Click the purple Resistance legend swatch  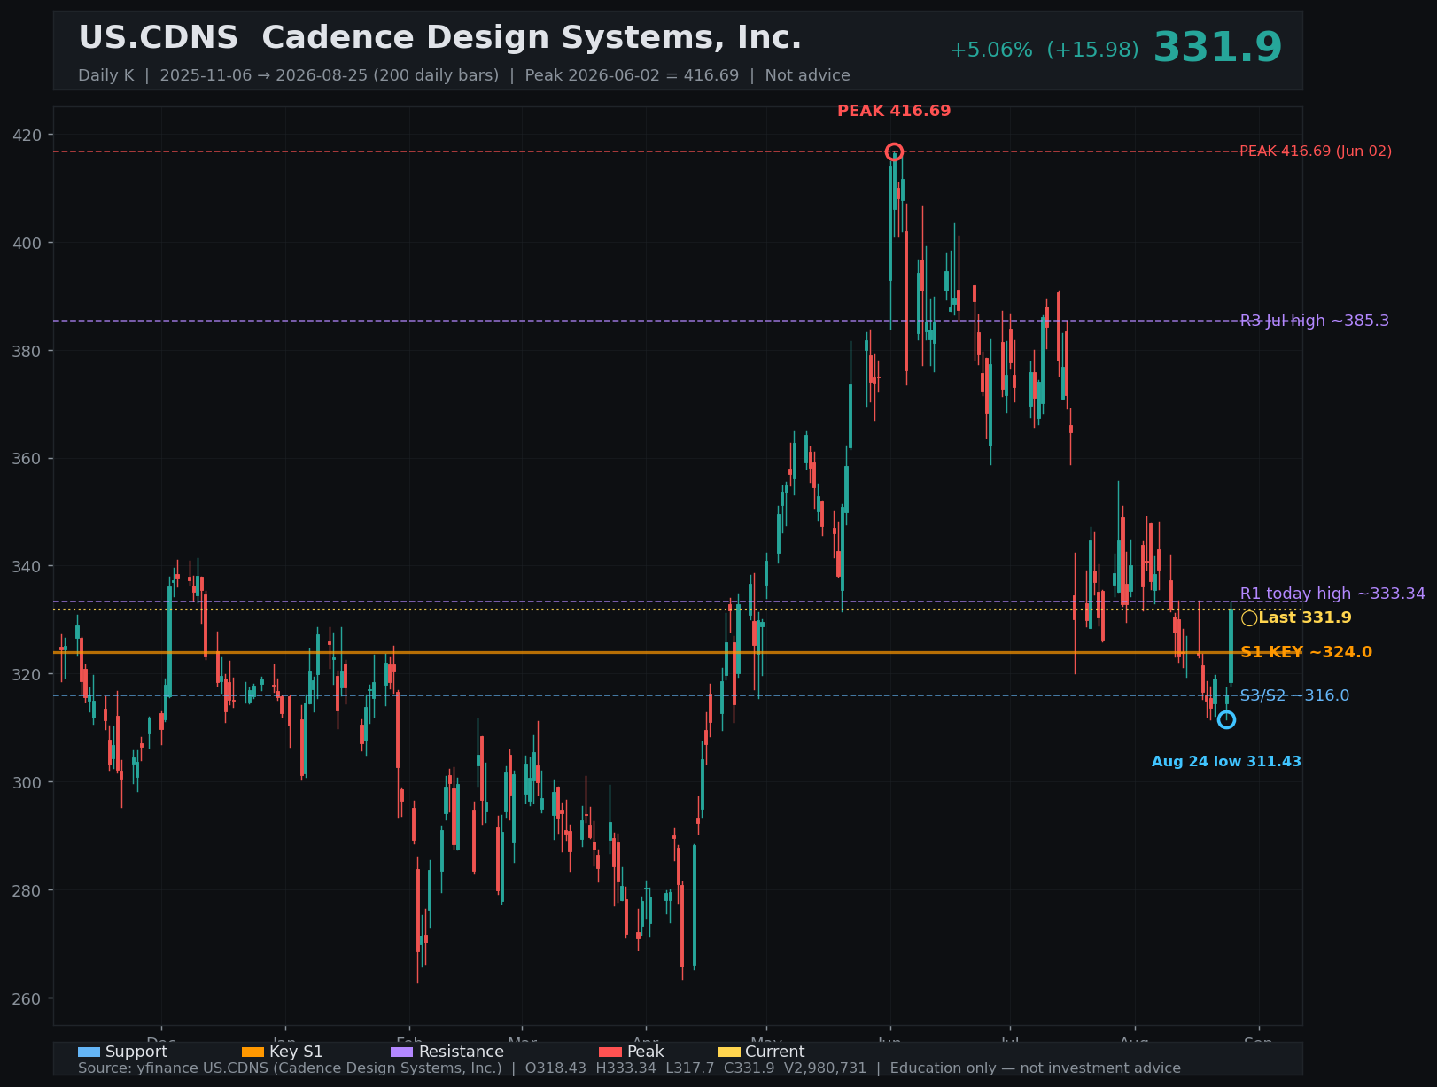(x=402, y=1052)
